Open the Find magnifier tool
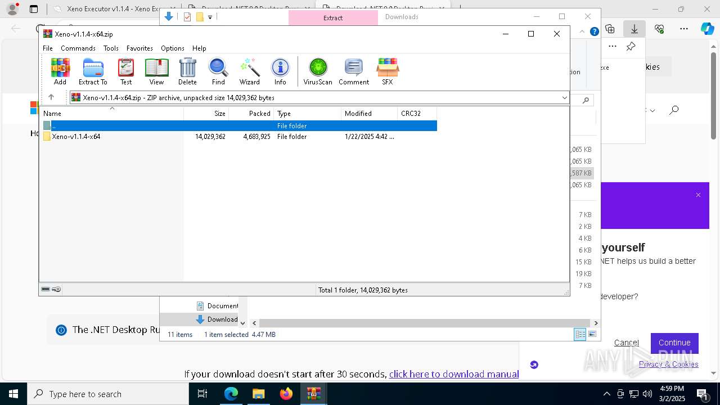 218,71
